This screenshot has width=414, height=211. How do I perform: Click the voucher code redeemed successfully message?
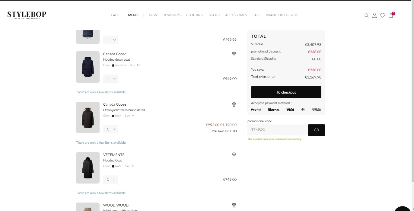tap(275, 139)
